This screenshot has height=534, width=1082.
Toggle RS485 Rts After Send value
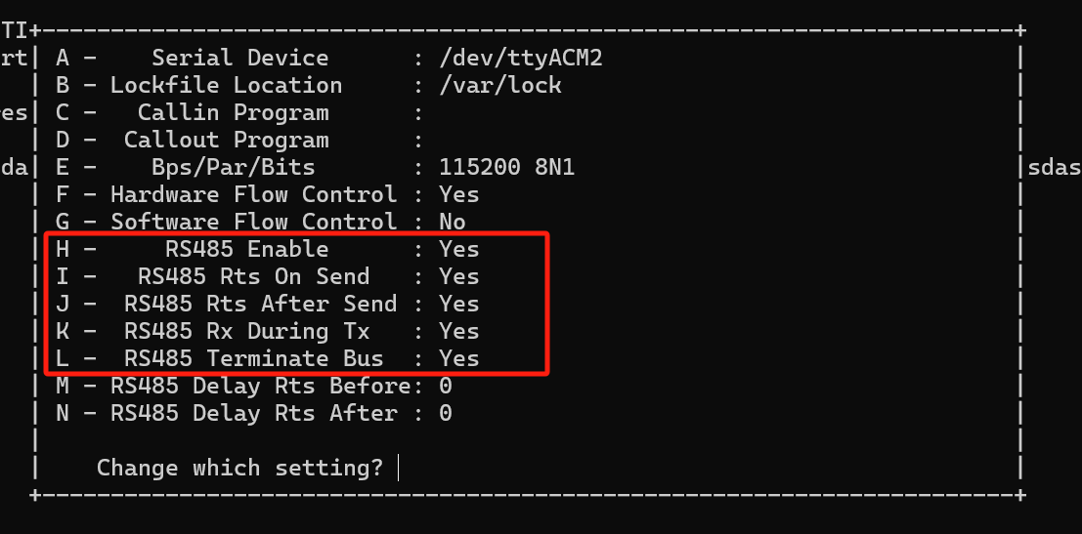(x=458, y=304)
